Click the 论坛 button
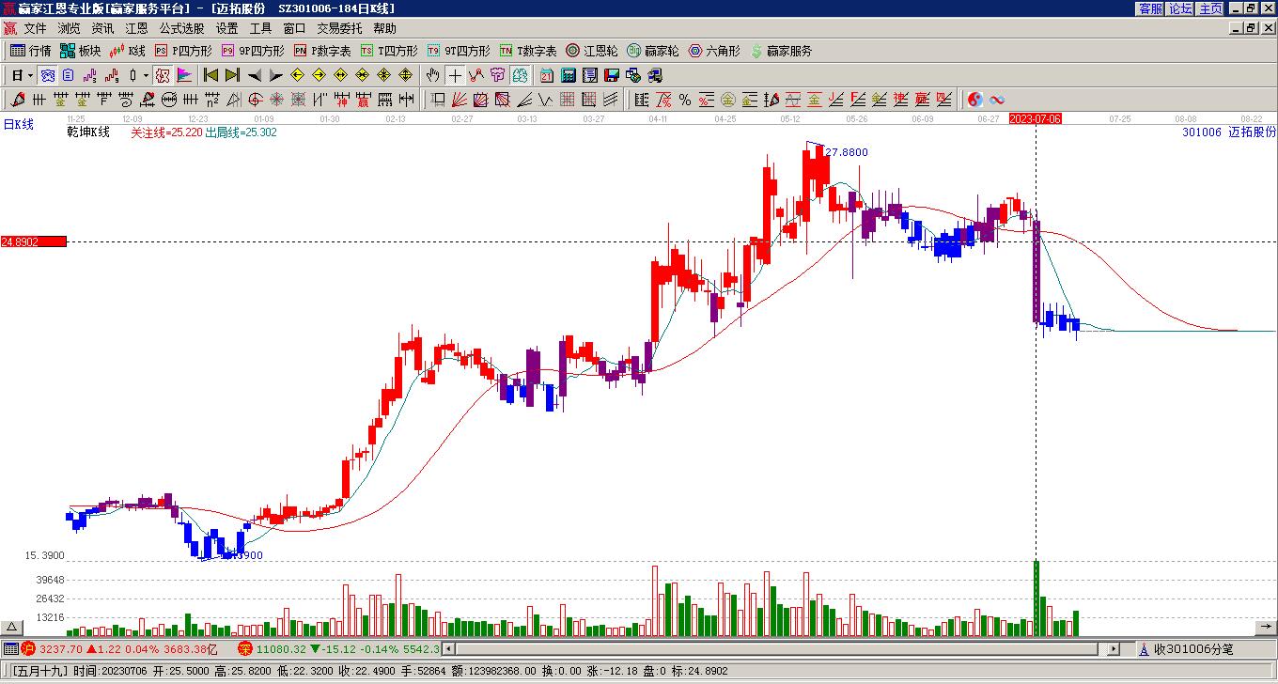 pos(1180,8)
